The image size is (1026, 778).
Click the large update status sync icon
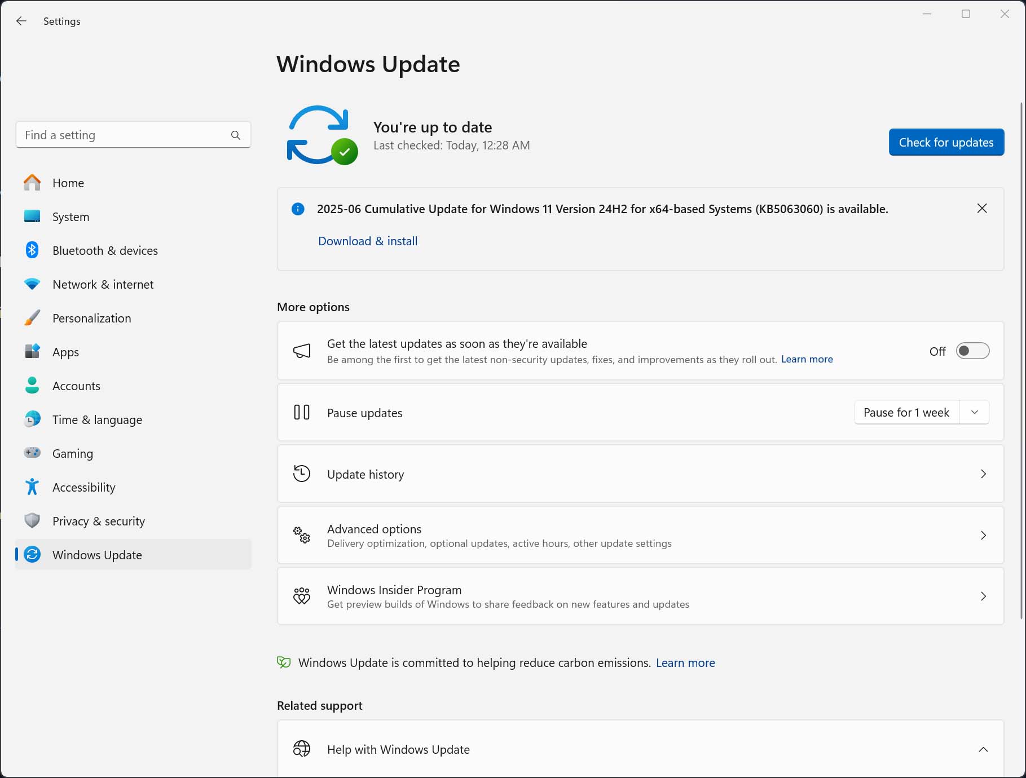click(x=322, y=135)
